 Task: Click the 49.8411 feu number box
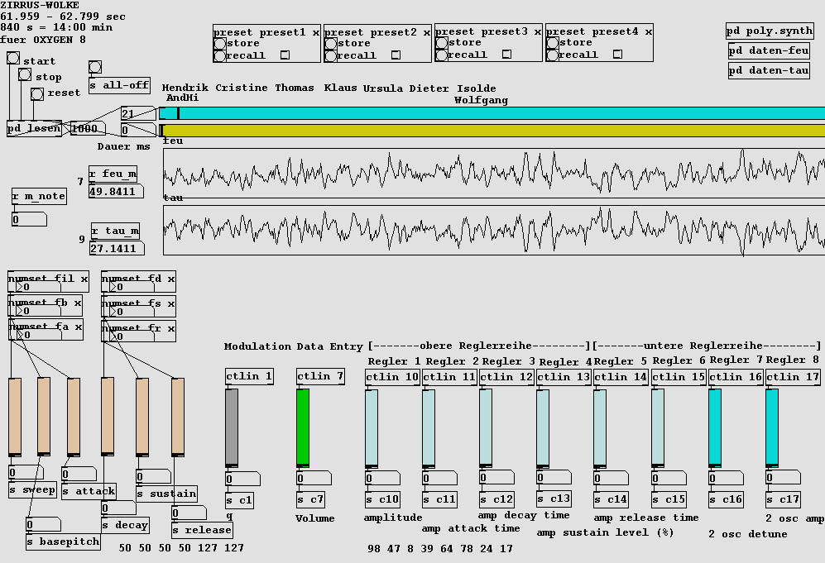point(117,192)
